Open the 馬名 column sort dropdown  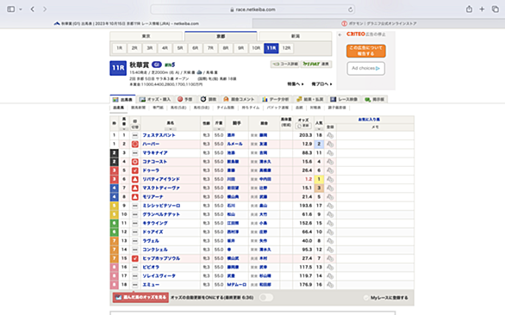click(x=171, y=129)
